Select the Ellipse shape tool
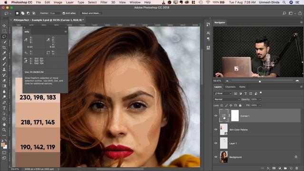Screen dimensions: 304x171 [x=4, y=119]
